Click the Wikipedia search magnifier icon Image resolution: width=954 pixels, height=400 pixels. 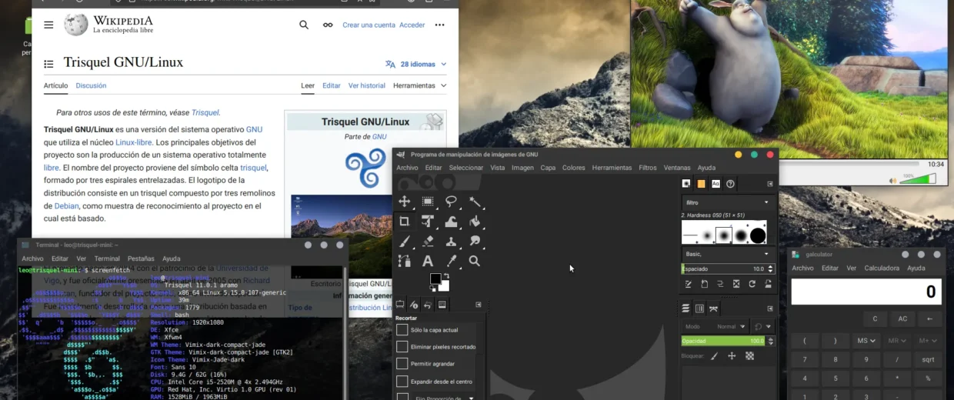[x=304, y=25]
